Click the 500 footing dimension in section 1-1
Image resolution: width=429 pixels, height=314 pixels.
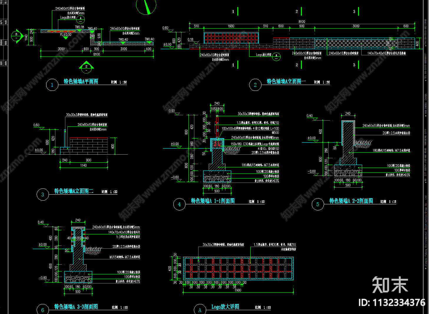click(217, 191)
